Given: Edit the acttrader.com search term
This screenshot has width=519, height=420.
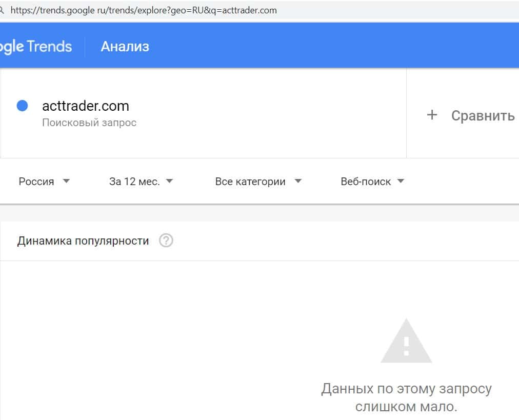Looking at the screenshot, I should 86,106.
